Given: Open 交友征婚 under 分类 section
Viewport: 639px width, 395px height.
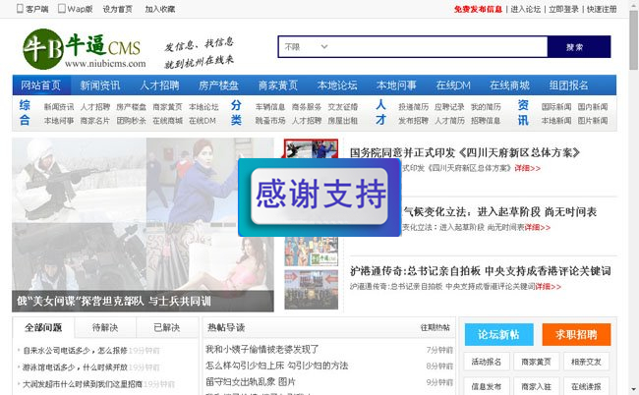Looking at the screenshot, I should click(343, 107).
